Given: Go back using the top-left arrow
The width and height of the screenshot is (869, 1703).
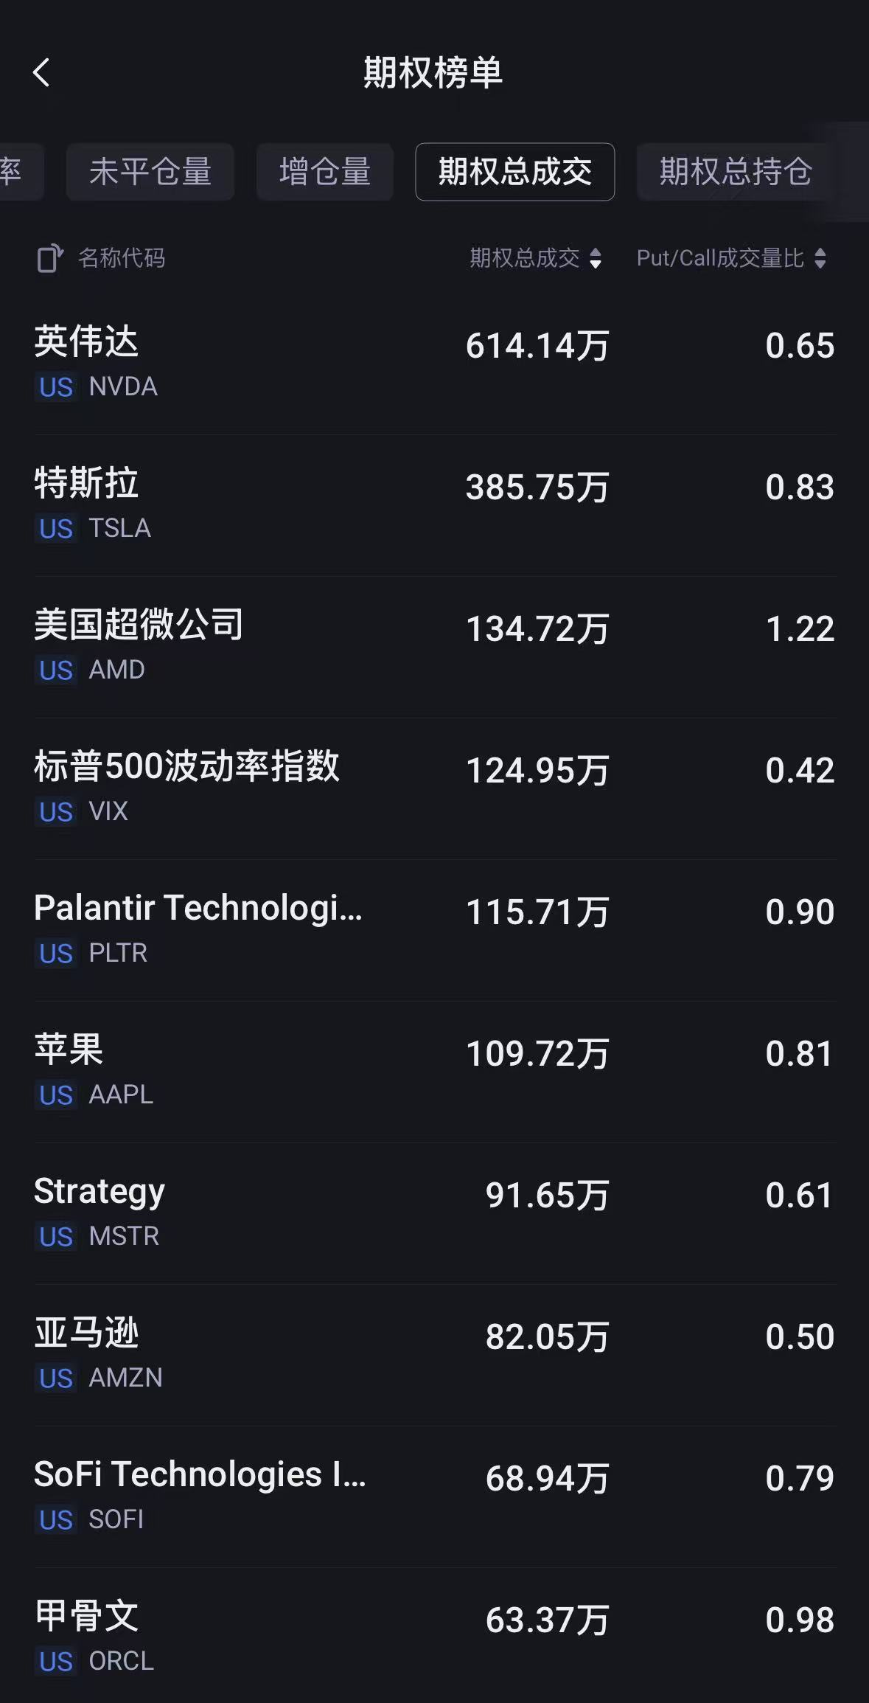Looking at the screenshot, I should [42, 72].
